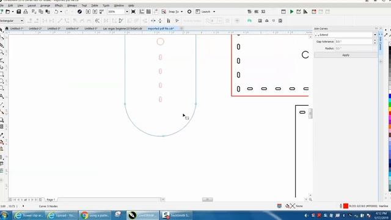
Task: Select the Text tool in the toolbox
Action: tap(1, 96)
